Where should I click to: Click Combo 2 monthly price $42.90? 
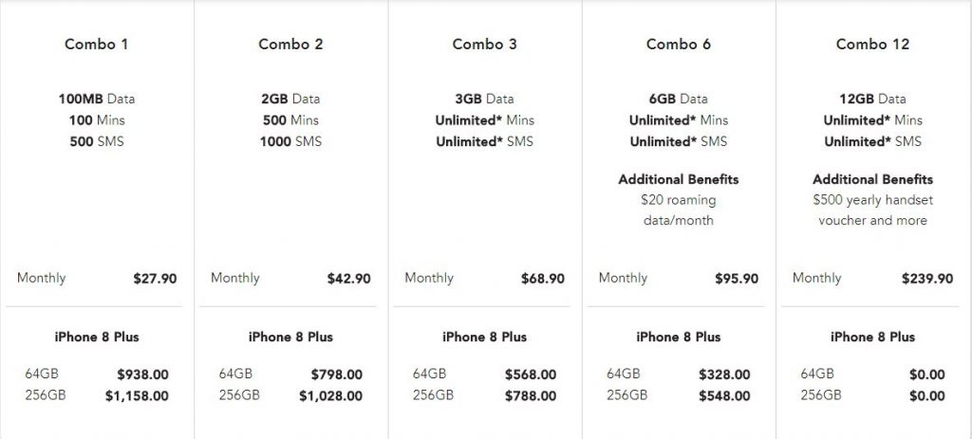(x=348, y=279)
